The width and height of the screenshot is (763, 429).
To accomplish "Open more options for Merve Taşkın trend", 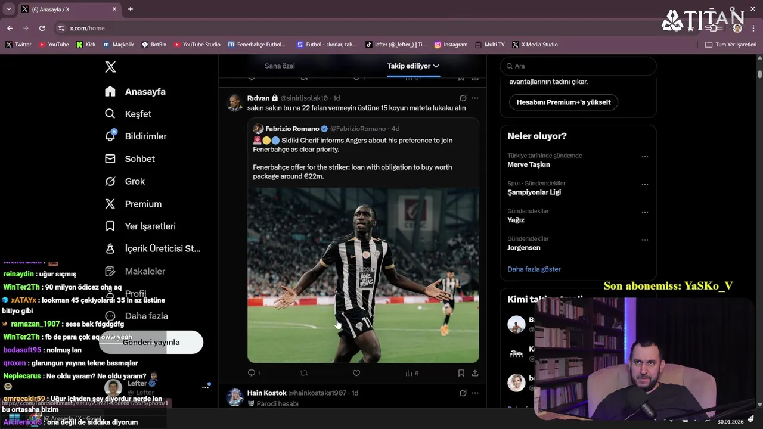I will click(x=644, y=157).
